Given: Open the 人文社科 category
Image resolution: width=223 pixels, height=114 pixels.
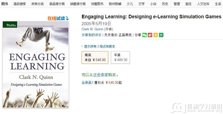Looking at the screenshot, I should coord(203,4).
